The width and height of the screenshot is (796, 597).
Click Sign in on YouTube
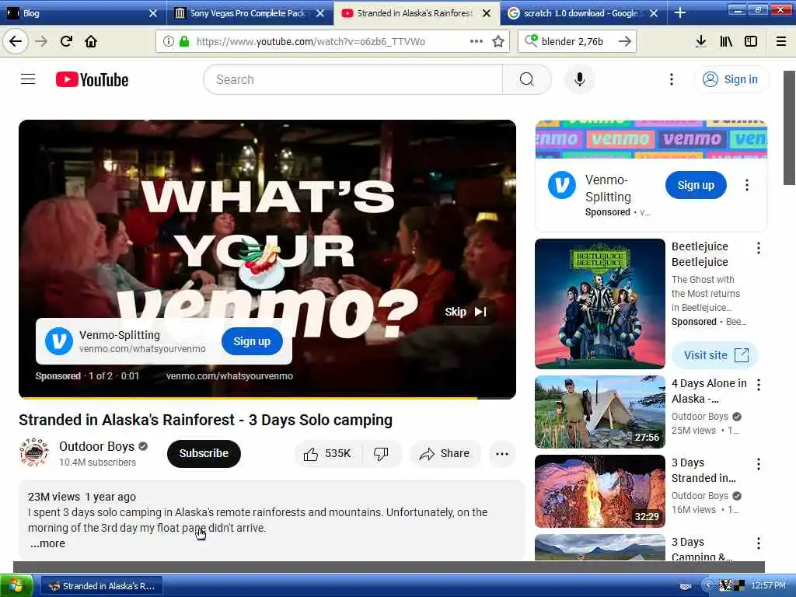(x=731, y=79)
